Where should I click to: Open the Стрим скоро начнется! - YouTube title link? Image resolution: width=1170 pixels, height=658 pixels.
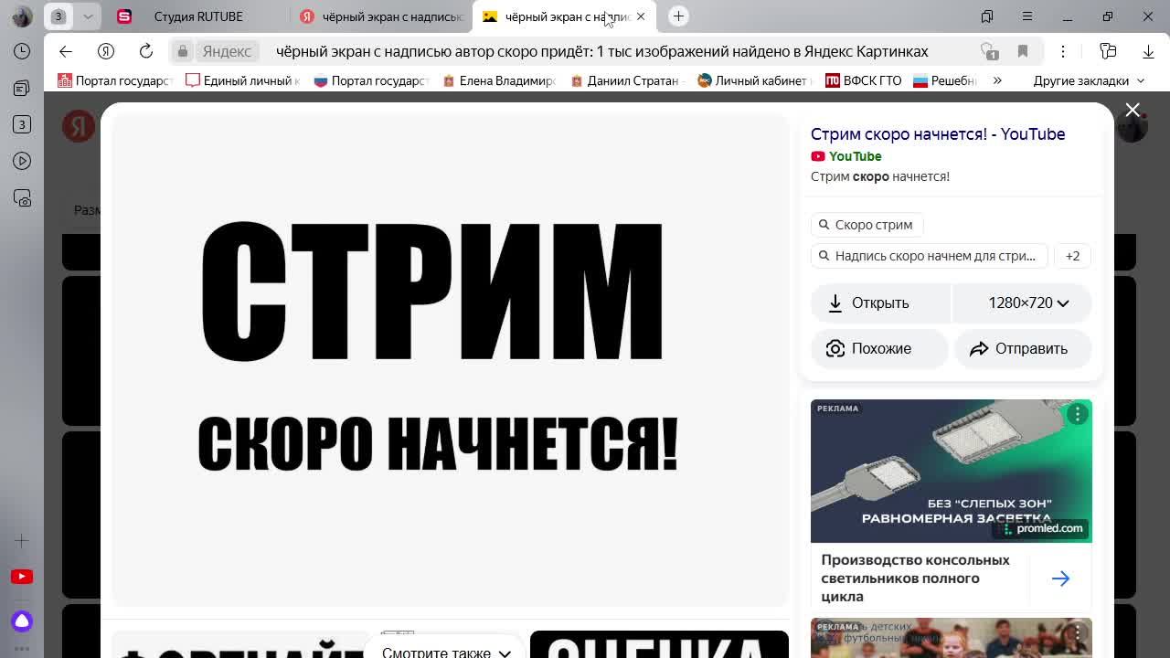pyautogui.click(x=938, y=134)
